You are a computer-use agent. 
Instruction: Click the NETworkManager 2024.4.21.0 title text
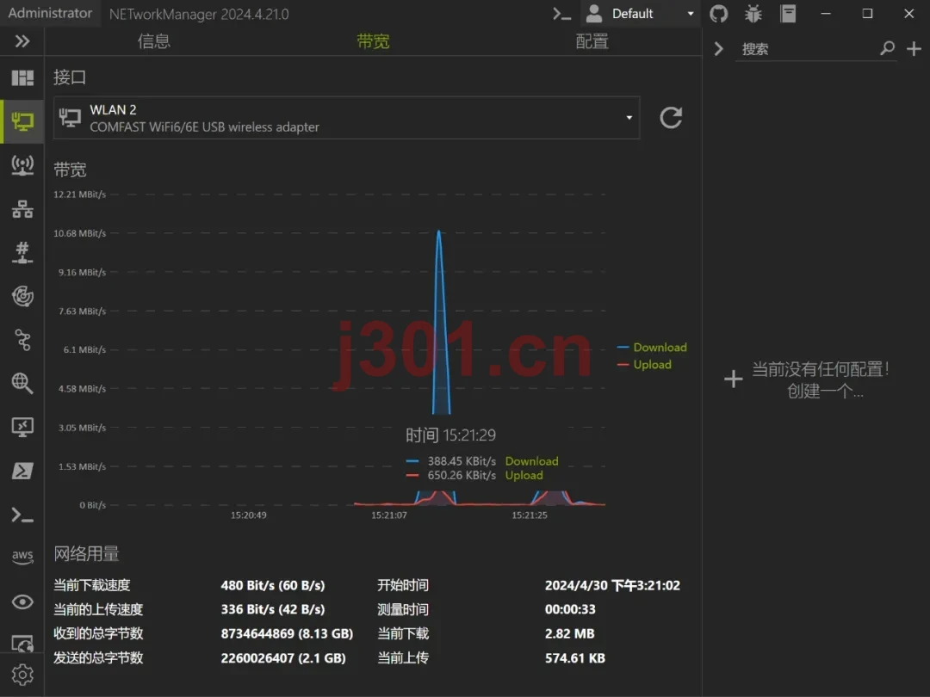199,14
